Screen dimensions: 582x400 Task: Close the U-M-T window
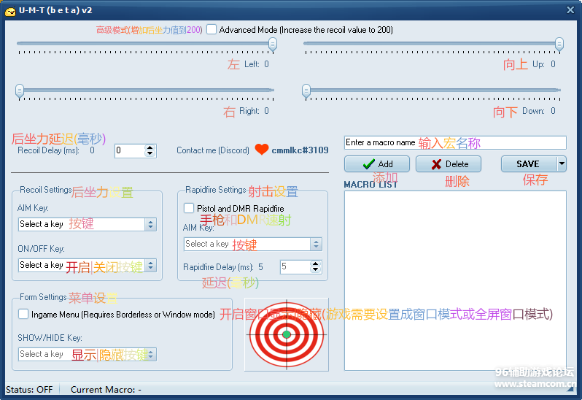(x=570, y=9)
